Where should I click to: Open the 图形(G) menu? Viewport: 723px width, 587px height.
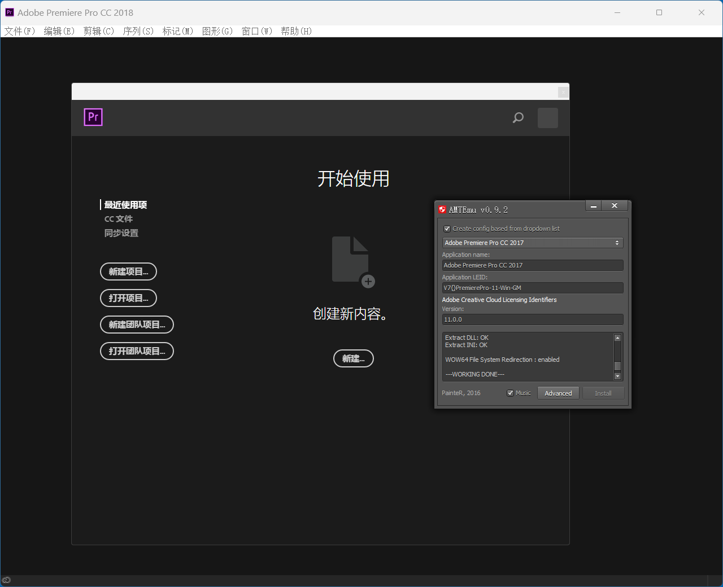(217, 31)
